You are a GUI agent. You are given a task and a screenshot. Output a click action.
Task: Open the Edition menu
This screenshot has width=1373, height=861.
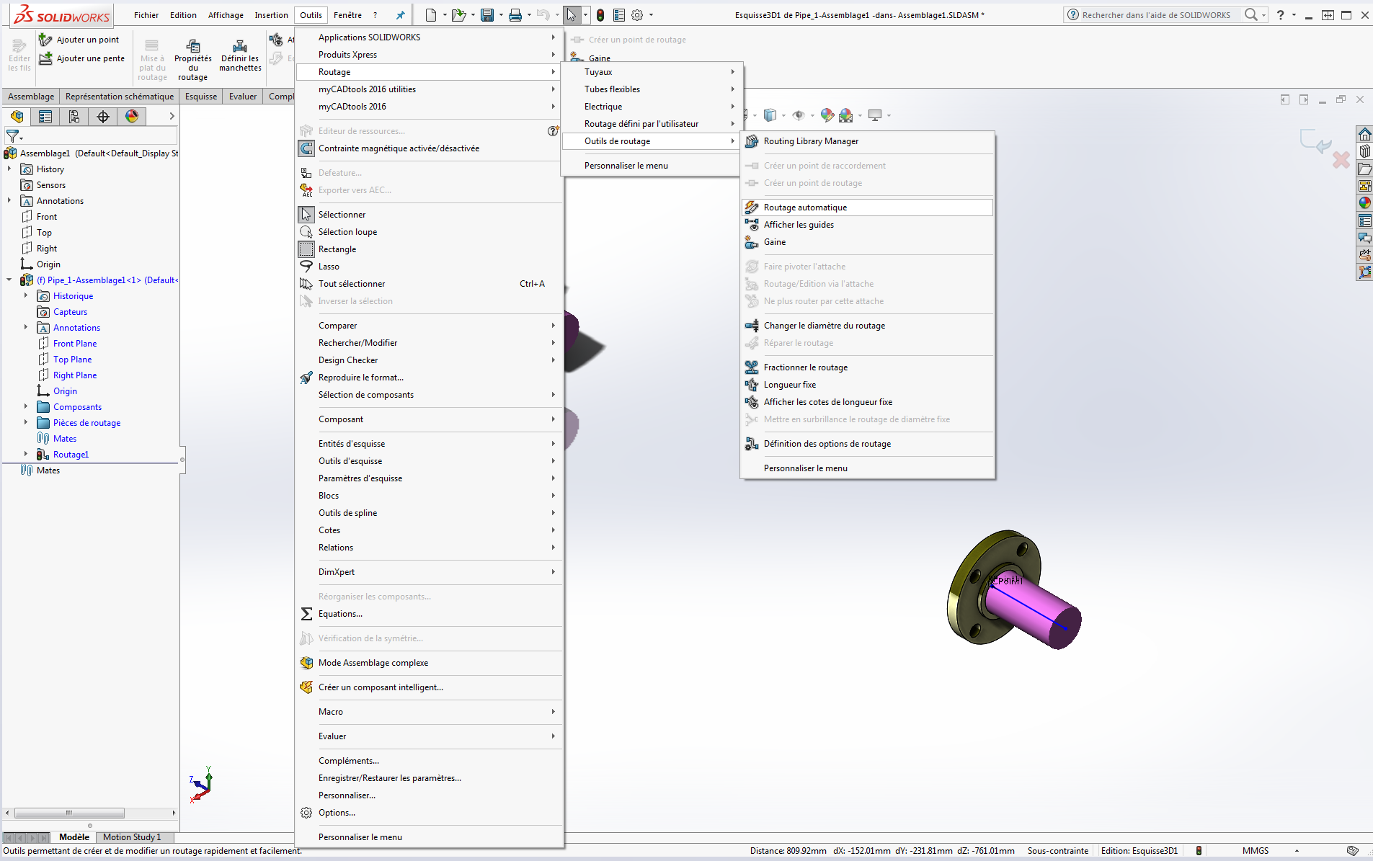183,15
